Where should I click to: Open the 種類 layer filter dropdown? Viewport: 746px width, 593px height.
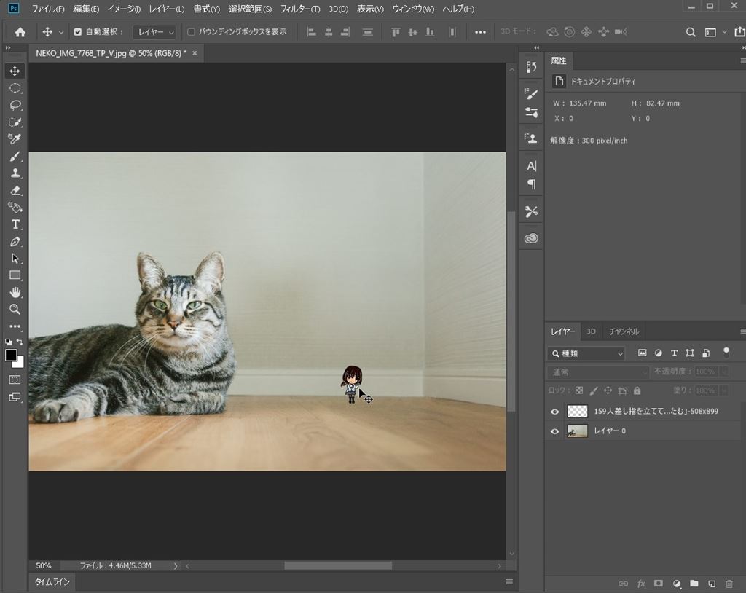pyautogui.click(x=586, y=353)
